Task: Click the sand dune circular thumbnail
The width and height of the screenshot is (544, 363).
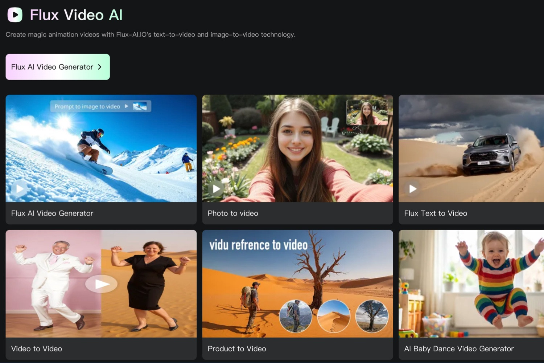Action: point(334,317)
